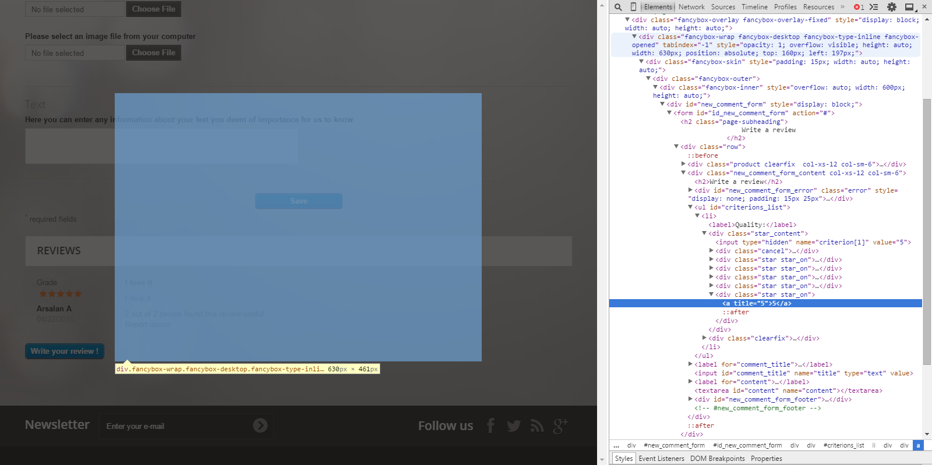Collapse the fancybox-wrap div node
Screen dimensions: 932x465
pyautogui.click(x=634, y=37)
